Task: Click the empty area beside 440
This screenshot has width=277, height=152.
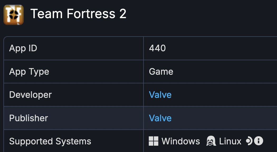Action: 221,48
